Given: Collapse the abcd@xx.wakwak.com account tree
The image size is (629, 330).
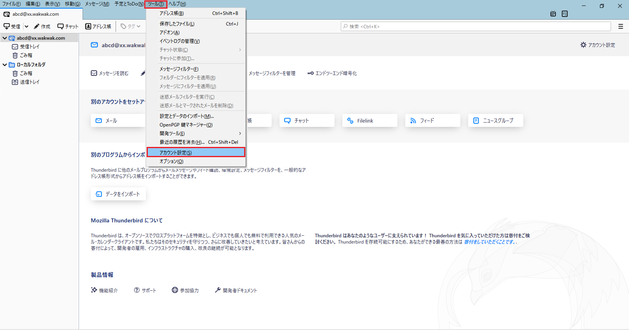Looking at the screenshot, I should tap(5, 38).
